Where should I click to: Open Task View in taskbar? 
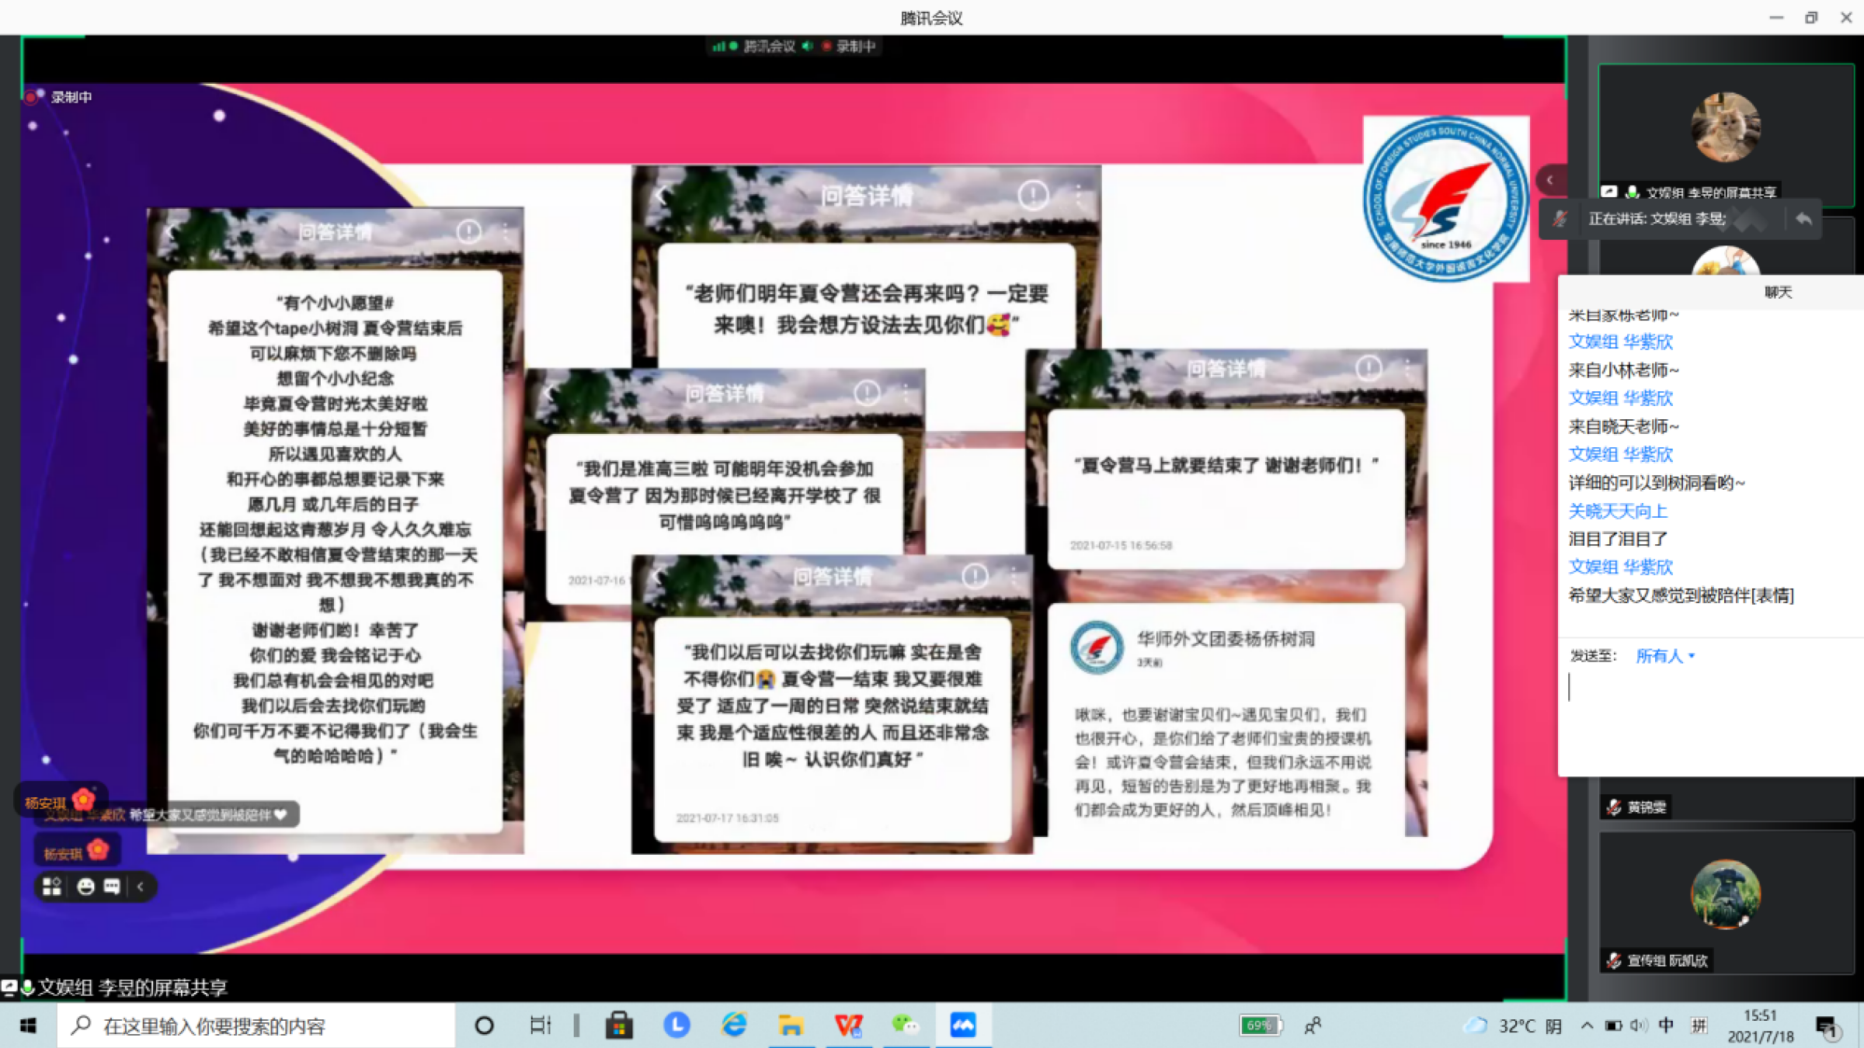[541, 1026]
